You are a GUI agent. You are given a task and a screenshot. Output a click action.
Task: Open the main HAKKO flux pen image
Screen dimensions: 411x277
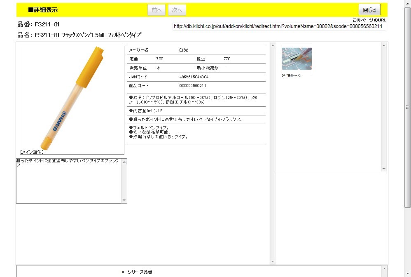tap(72, 99)
